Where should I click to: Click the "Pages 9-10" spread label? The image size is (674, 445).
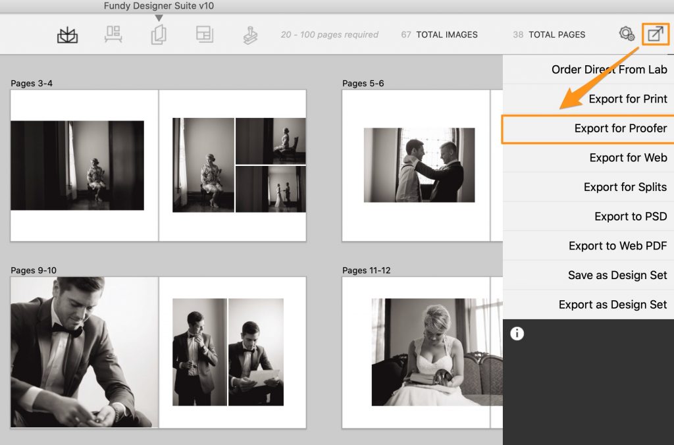coord(34,271)
